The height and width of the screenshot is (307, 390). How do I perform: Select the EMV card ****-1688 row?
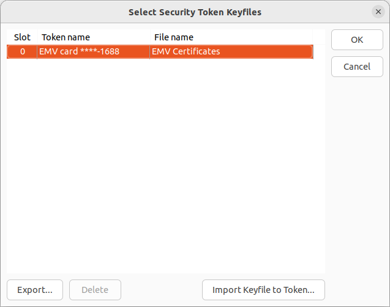160,51
